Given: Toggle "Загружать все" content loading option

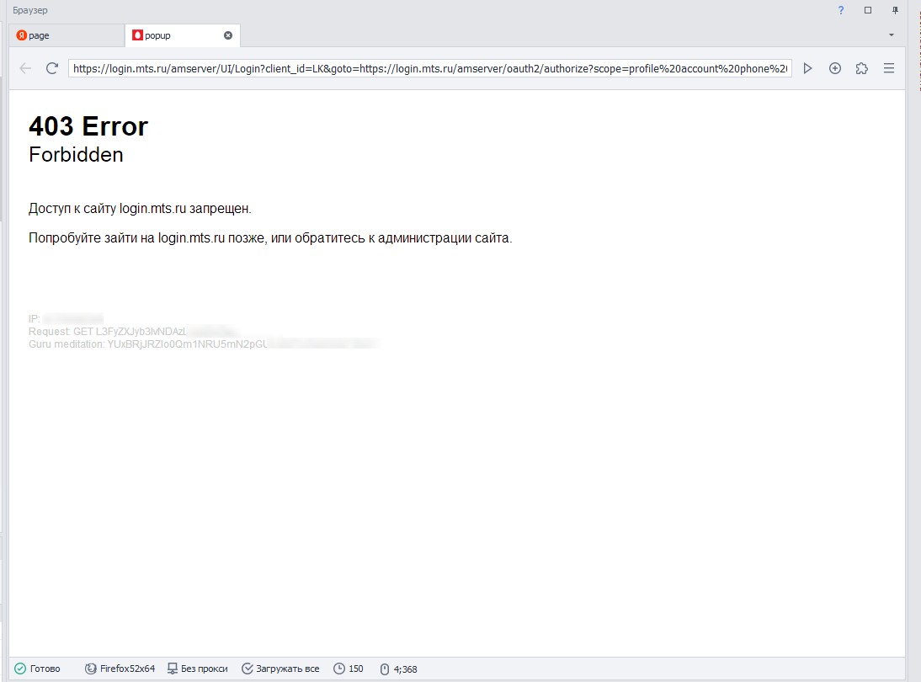Looking at the screenshot, I should click(x=281, y=669).
